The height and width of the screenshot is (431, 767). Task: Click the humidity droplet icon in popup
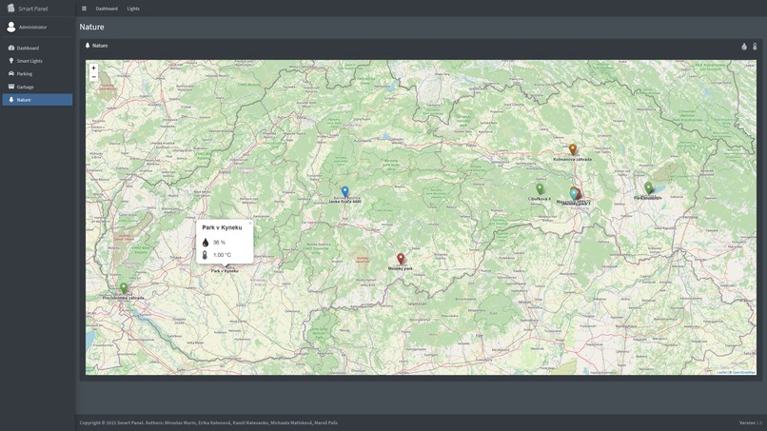click(x=206, y=243)
